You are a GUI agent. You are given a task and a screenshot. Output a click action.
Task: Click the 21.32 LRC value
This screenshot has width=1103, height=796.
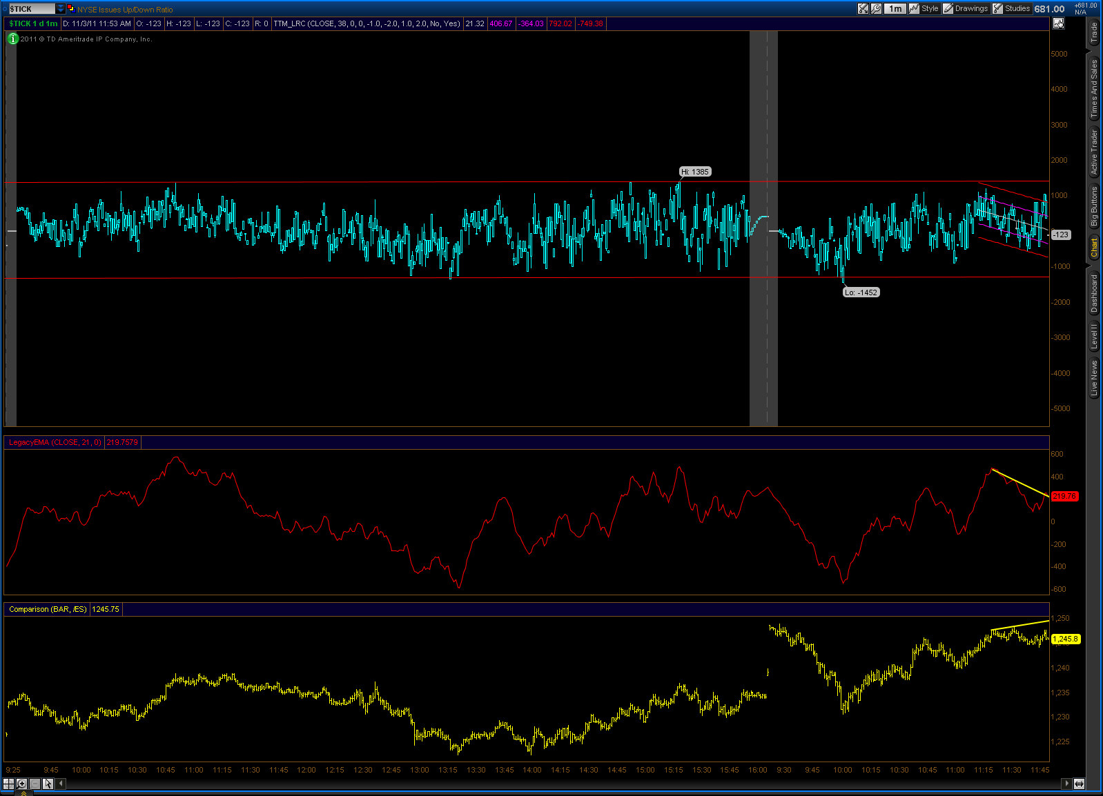click(474, 23)
